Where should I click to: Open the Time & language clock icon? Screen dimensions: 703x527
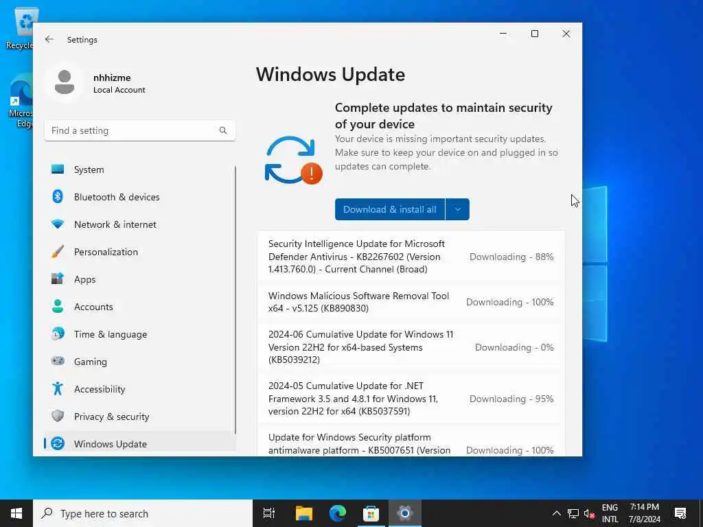point(58,334)
